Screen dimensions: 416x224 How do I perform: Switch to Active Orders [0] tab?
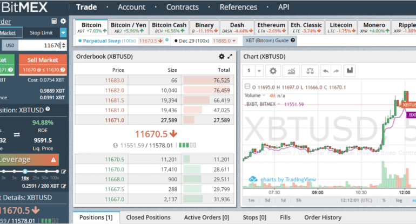207,218
